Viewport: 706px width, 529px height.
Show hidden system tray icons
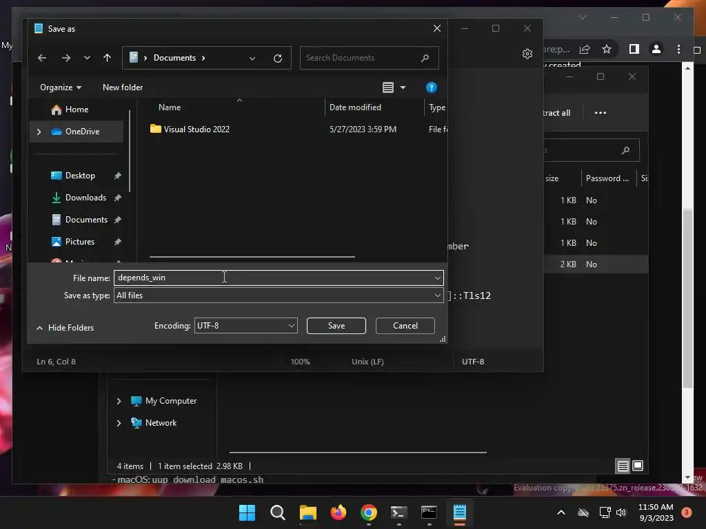561,512
